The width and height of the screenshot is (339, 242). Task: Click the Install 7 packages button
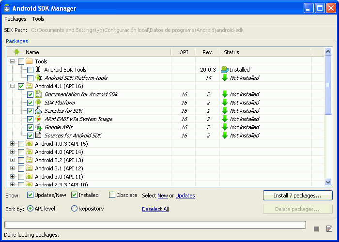tap(297, 196)
